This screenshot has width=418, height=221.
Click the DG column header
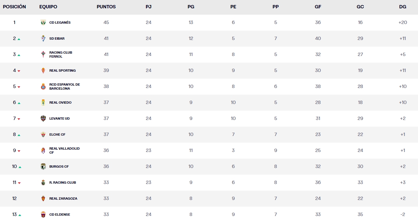[x=403, y=7]
